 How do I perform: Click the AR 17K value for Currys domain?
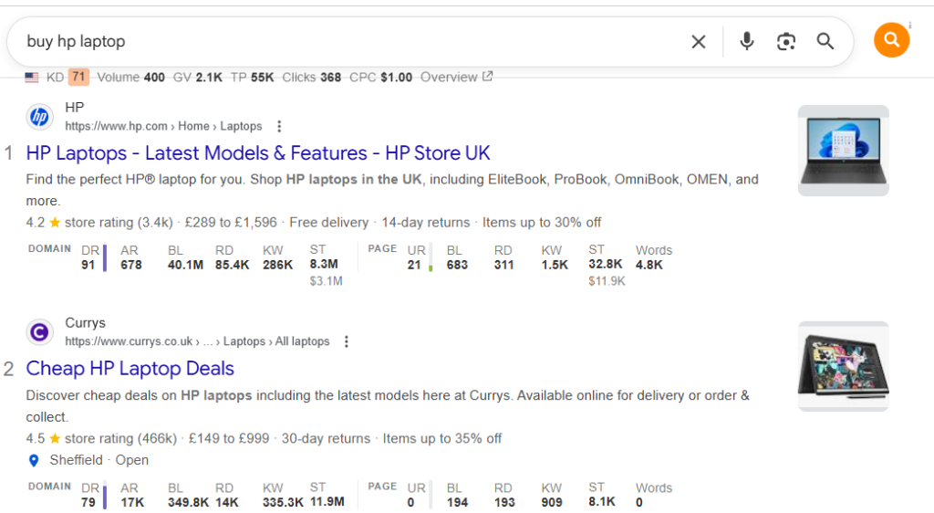pos(132,502)
